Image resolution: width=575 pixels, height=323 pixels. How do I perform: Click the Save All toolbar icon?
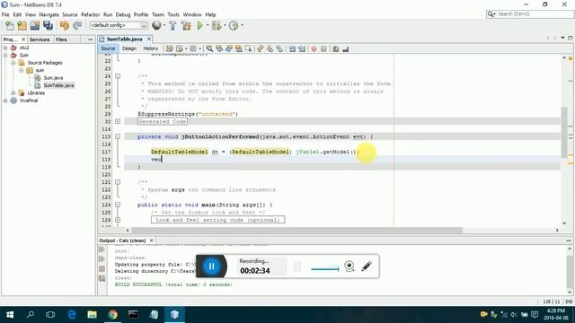click(x=48, y=26)
